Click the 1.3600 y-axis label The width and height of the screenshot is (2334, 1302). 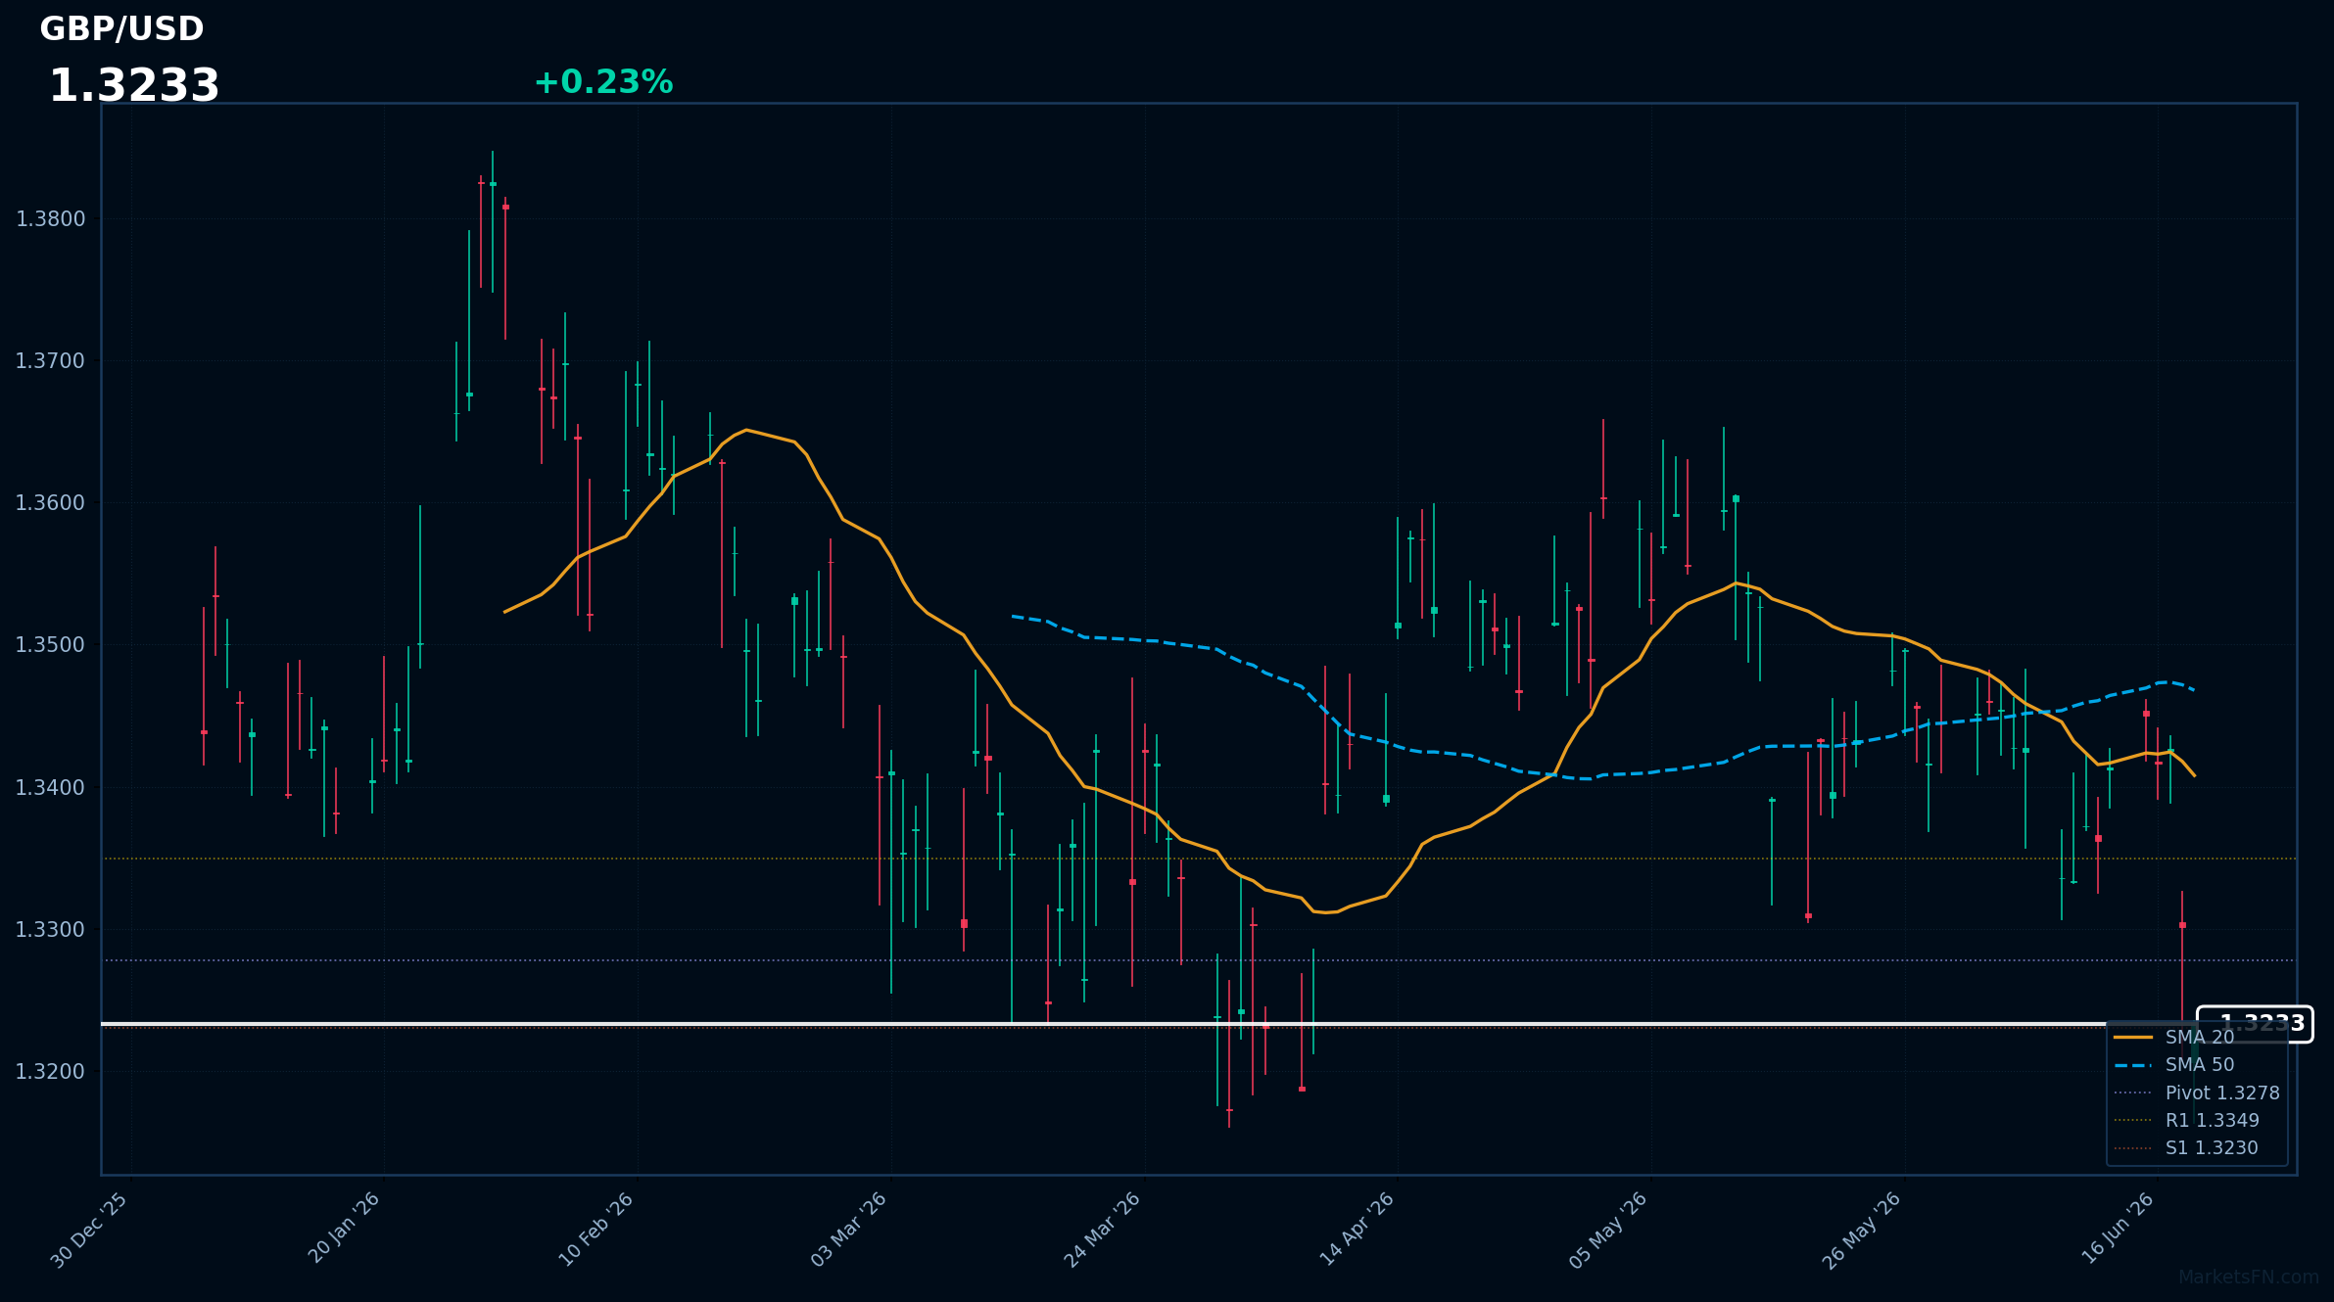click(x=51, y=503)
